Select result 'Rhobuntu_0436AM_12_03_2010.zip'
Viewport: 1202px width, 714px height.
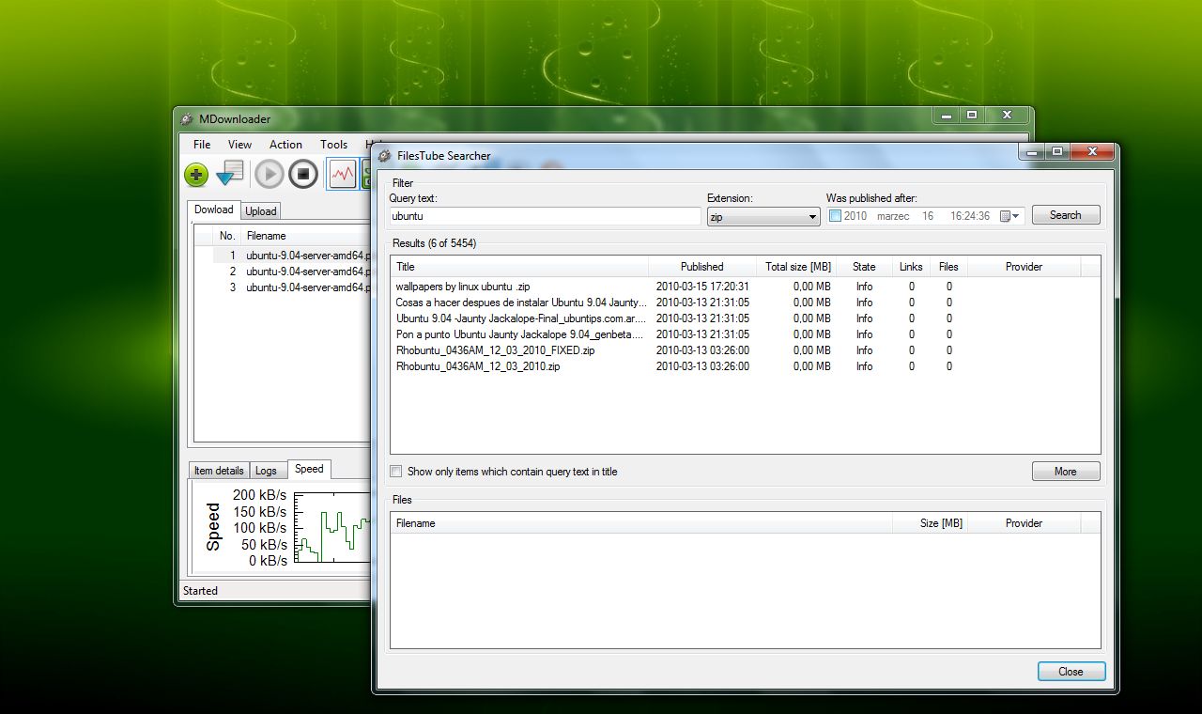point(478,366)
